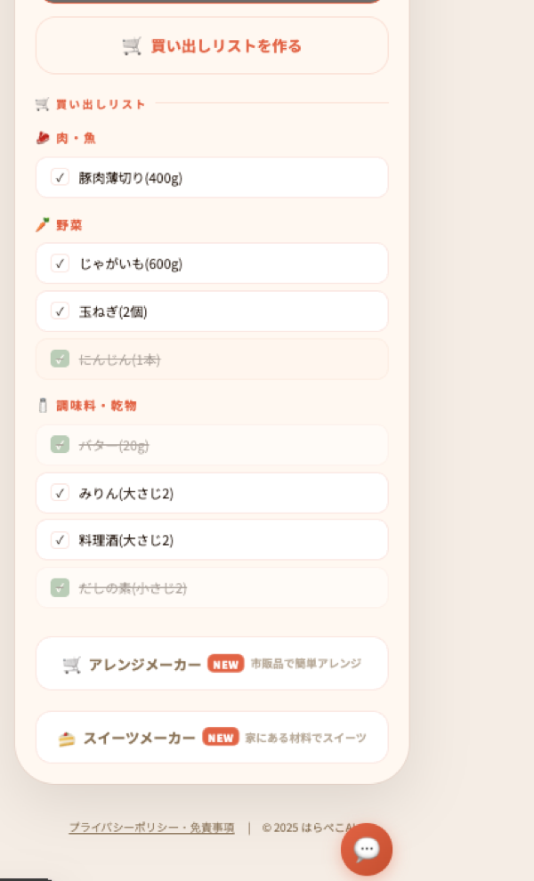
Task: Toggle the じゃがいも(600g) checkbox
Action: click(60, 263)
